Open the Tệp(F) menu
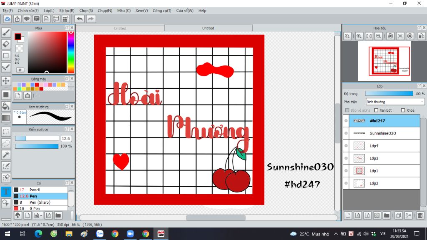The image size is (427, 240). (8, 10)
